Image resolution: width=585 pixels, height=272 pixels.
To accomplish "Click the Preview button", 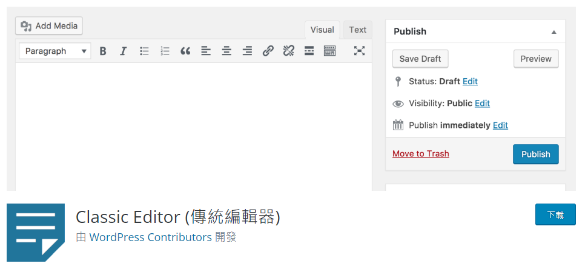I will [536, 59].
